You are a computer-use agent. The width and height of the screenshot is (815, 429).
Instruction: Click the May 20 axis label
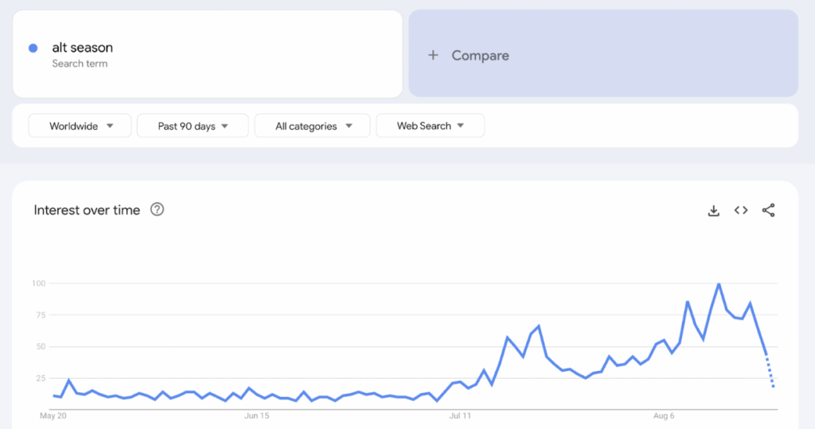52,415
